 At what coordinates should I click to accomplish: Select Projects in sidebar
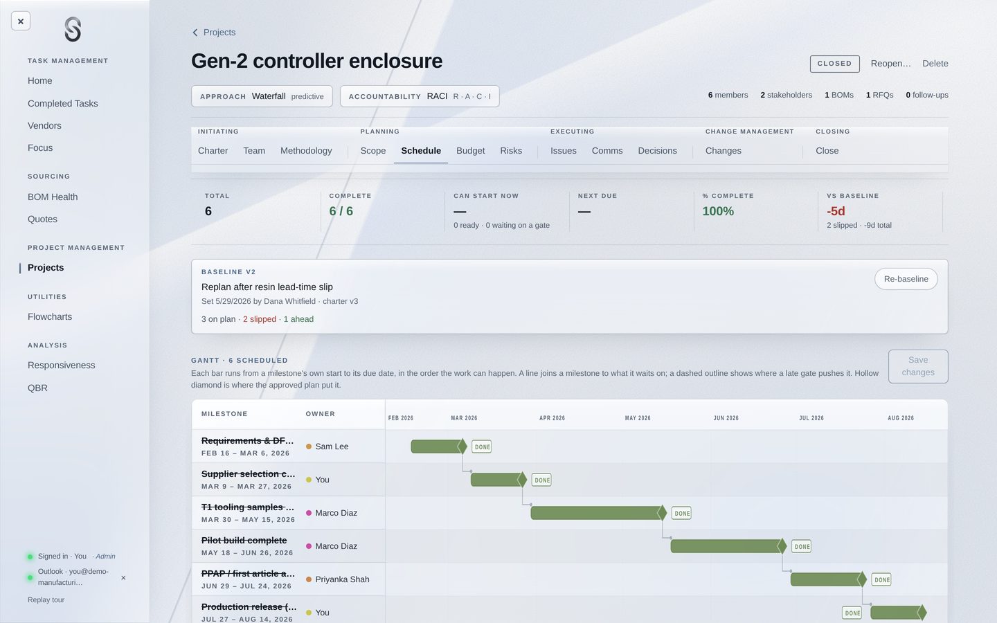coord(46,267)
